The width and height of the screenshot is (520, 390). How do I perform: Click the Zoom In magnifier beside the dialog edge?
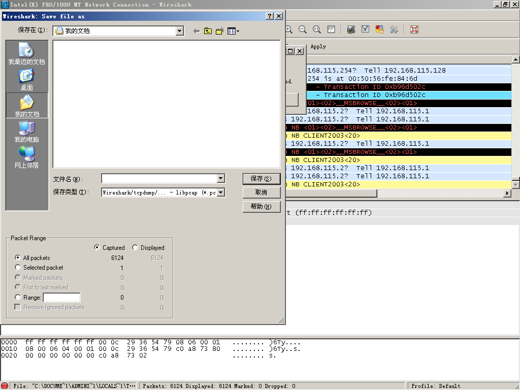tap(289, 29)
